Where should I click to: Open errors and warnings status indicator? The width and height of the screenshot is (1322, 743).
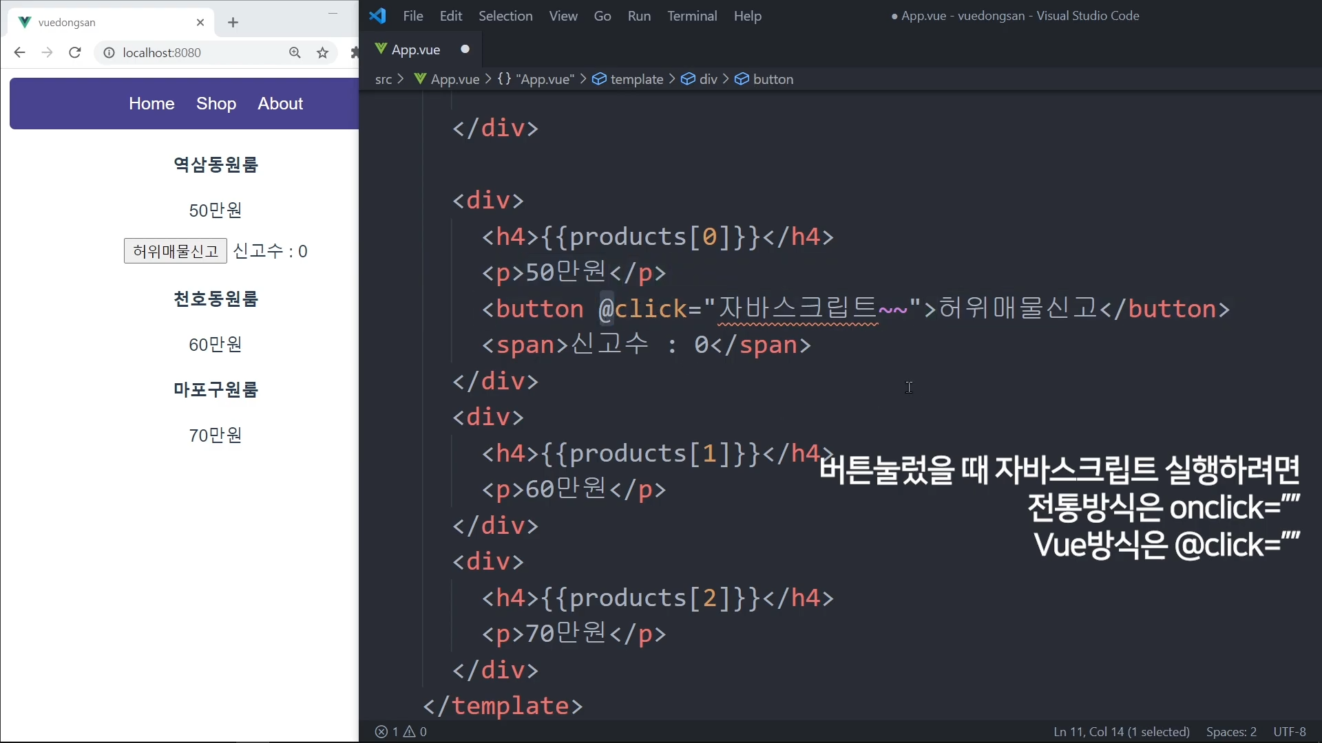pyautogui.click(x=401, y=731)
